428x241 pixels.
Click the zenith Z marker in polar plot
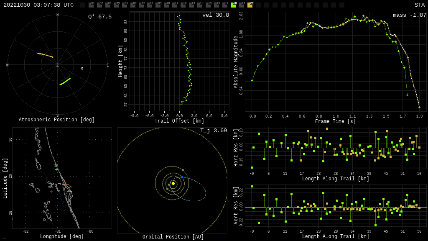57,65
